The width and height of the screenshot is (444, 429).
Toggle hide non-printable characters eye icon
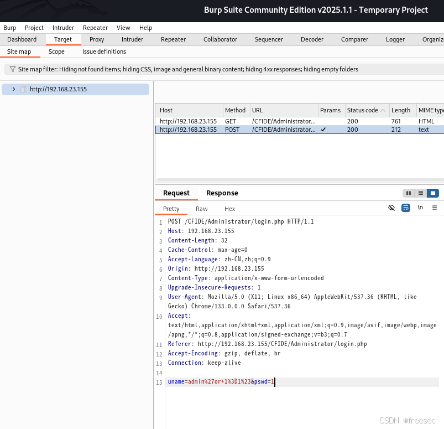pos(391,208)
